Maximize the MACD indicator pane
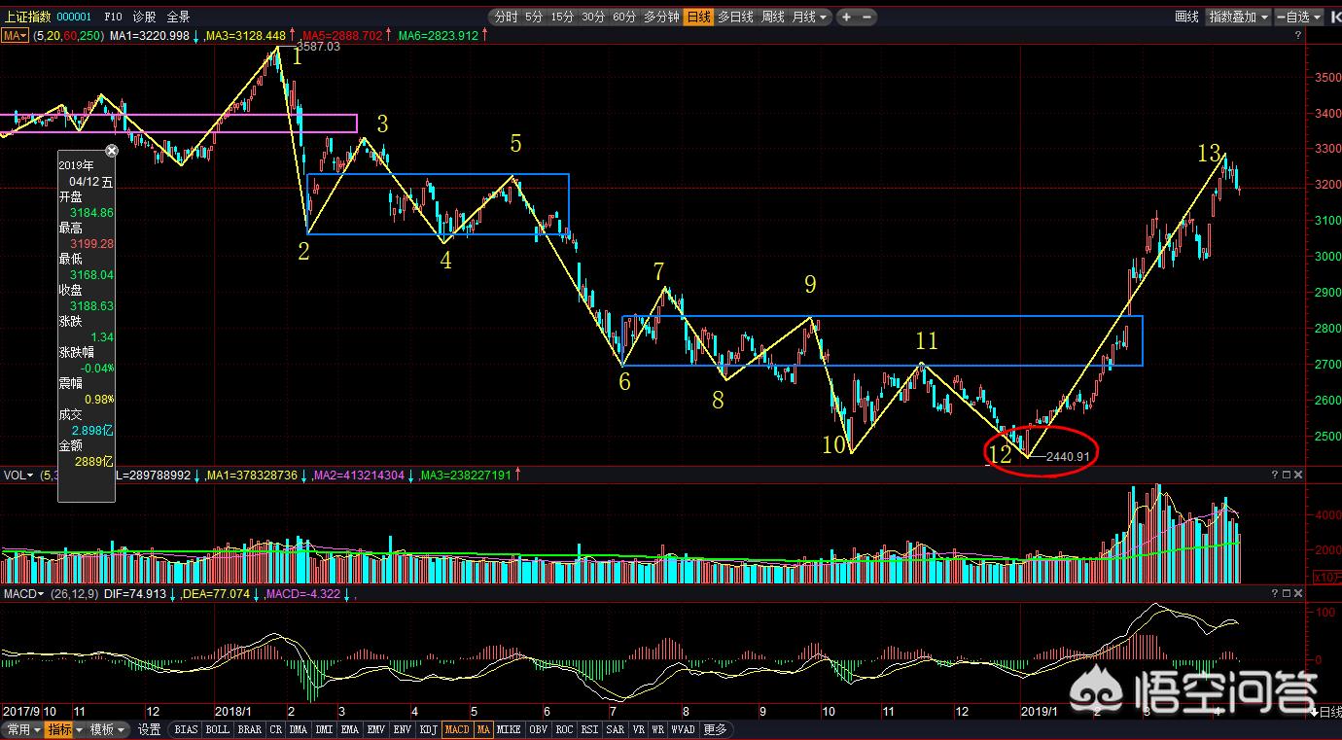Image resolution: width=1342 pixels, height=740 pixels. pyautogui.click(x=1287, y=592)
